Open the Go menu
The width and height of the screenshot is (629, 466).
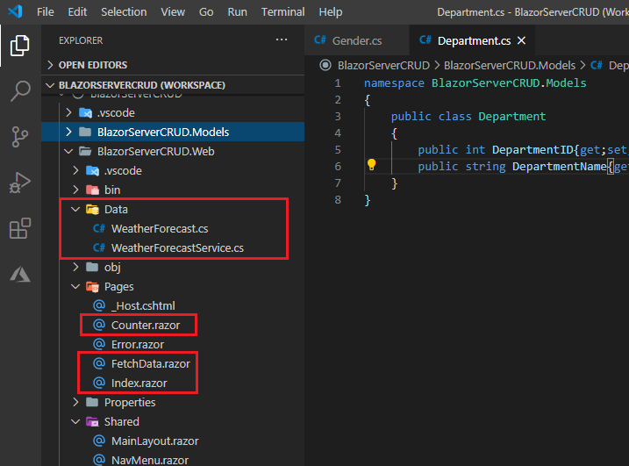point(206,12)
